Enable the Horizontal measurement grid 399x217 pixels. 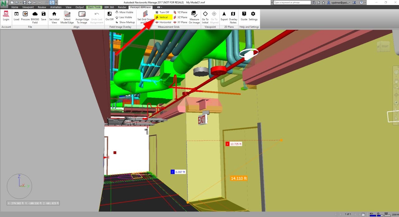coord(163,22)
